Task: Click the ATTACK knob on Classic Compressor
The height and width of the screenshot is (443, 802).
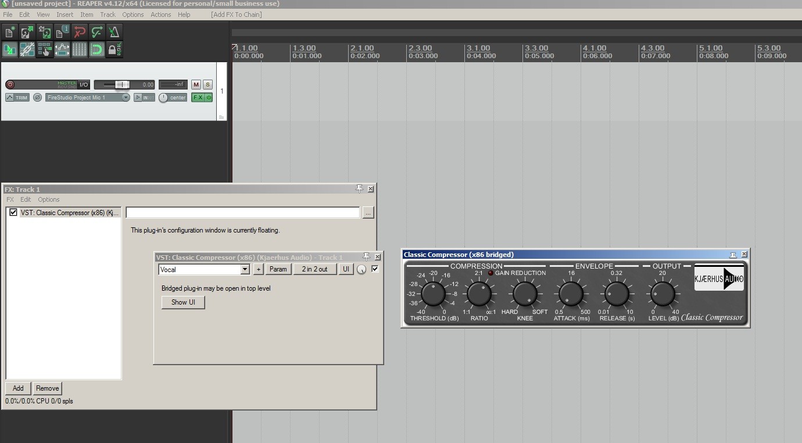Action: point(571,294)
